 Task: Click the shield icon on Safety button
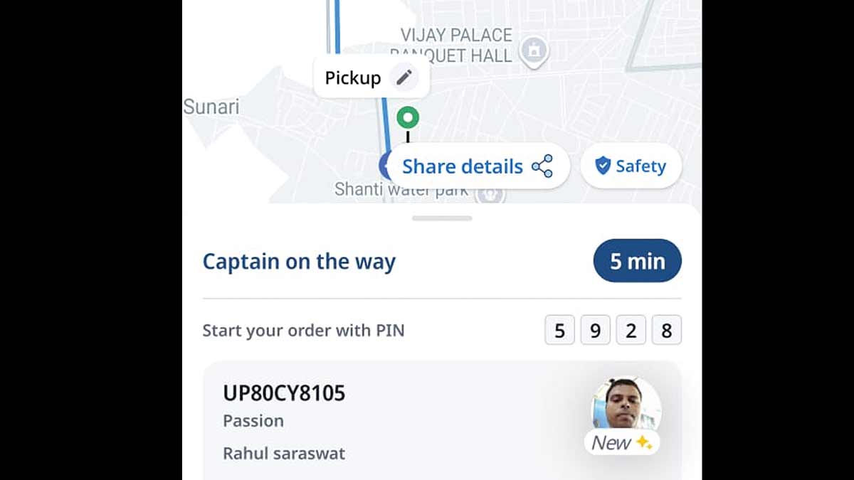click(x=603, y=166)
